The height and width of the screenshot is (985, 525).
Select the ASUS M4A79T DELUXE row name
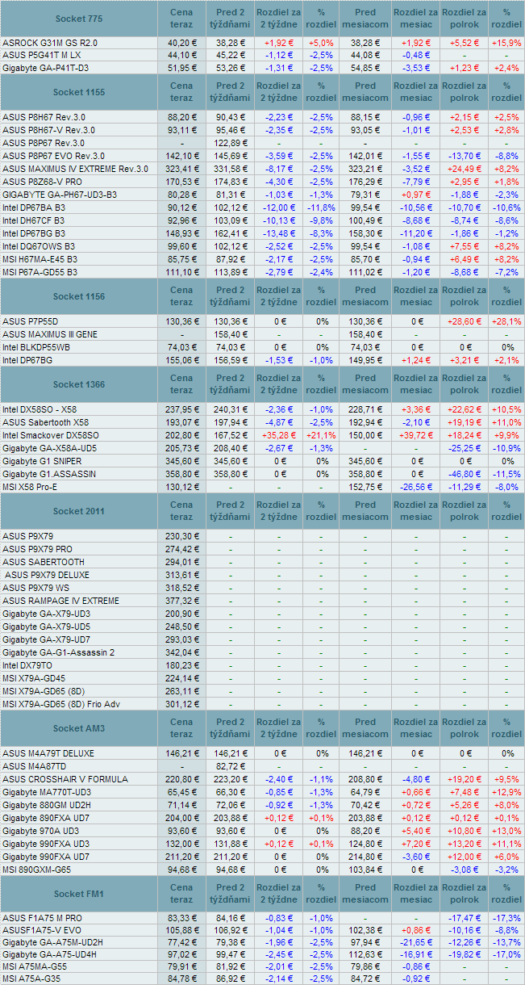click(x=48, y=753)
